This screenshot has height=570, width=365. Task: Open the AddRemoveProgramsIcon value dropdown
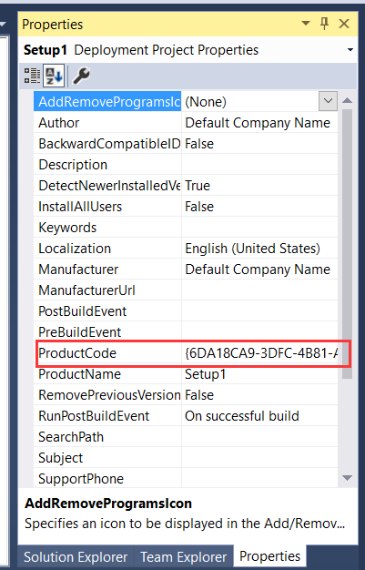tap(328, 101)
